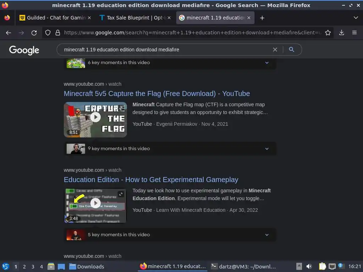This screenshot has height=272, width=363.
Task: Switch to Tax Sale Blueprint tab
Action: click(x=135, y=18)
